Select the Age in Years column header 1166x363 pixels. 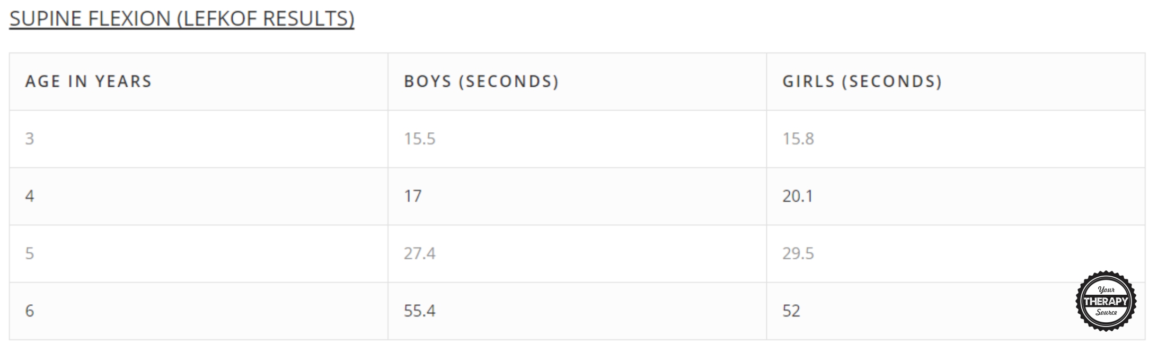[x=89, y=81]
